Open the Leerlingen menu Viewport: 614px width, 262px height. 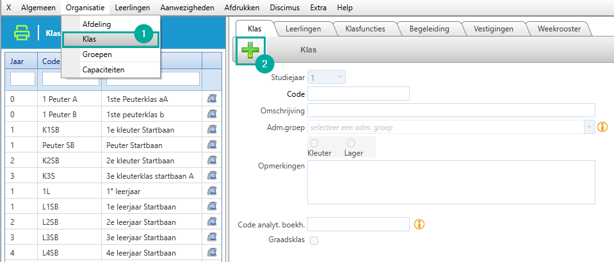(x=133, y=8)
